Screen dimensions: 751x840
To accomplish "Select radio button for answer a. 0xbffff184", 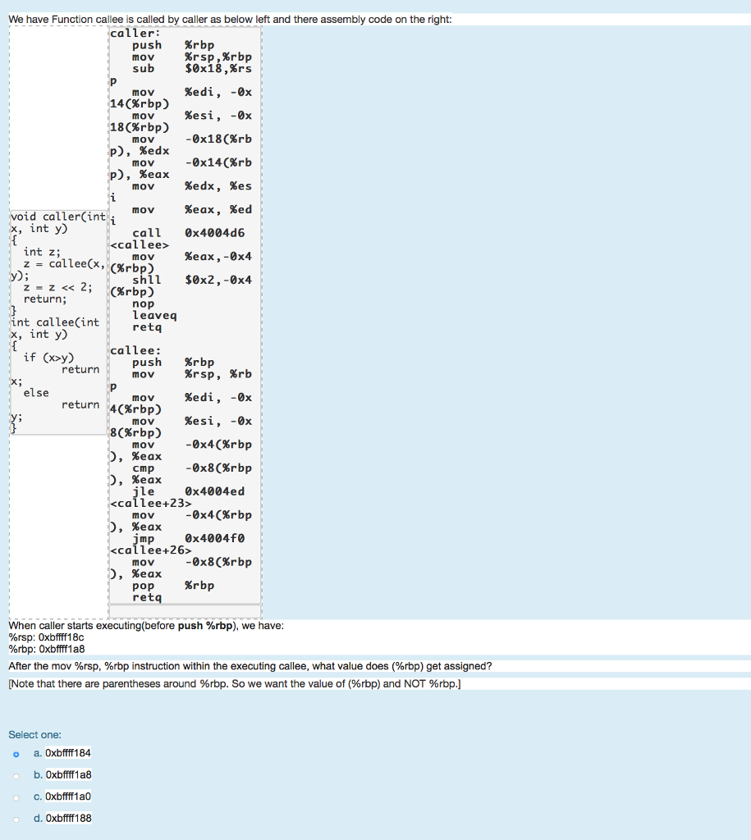I will click(16, 752).
